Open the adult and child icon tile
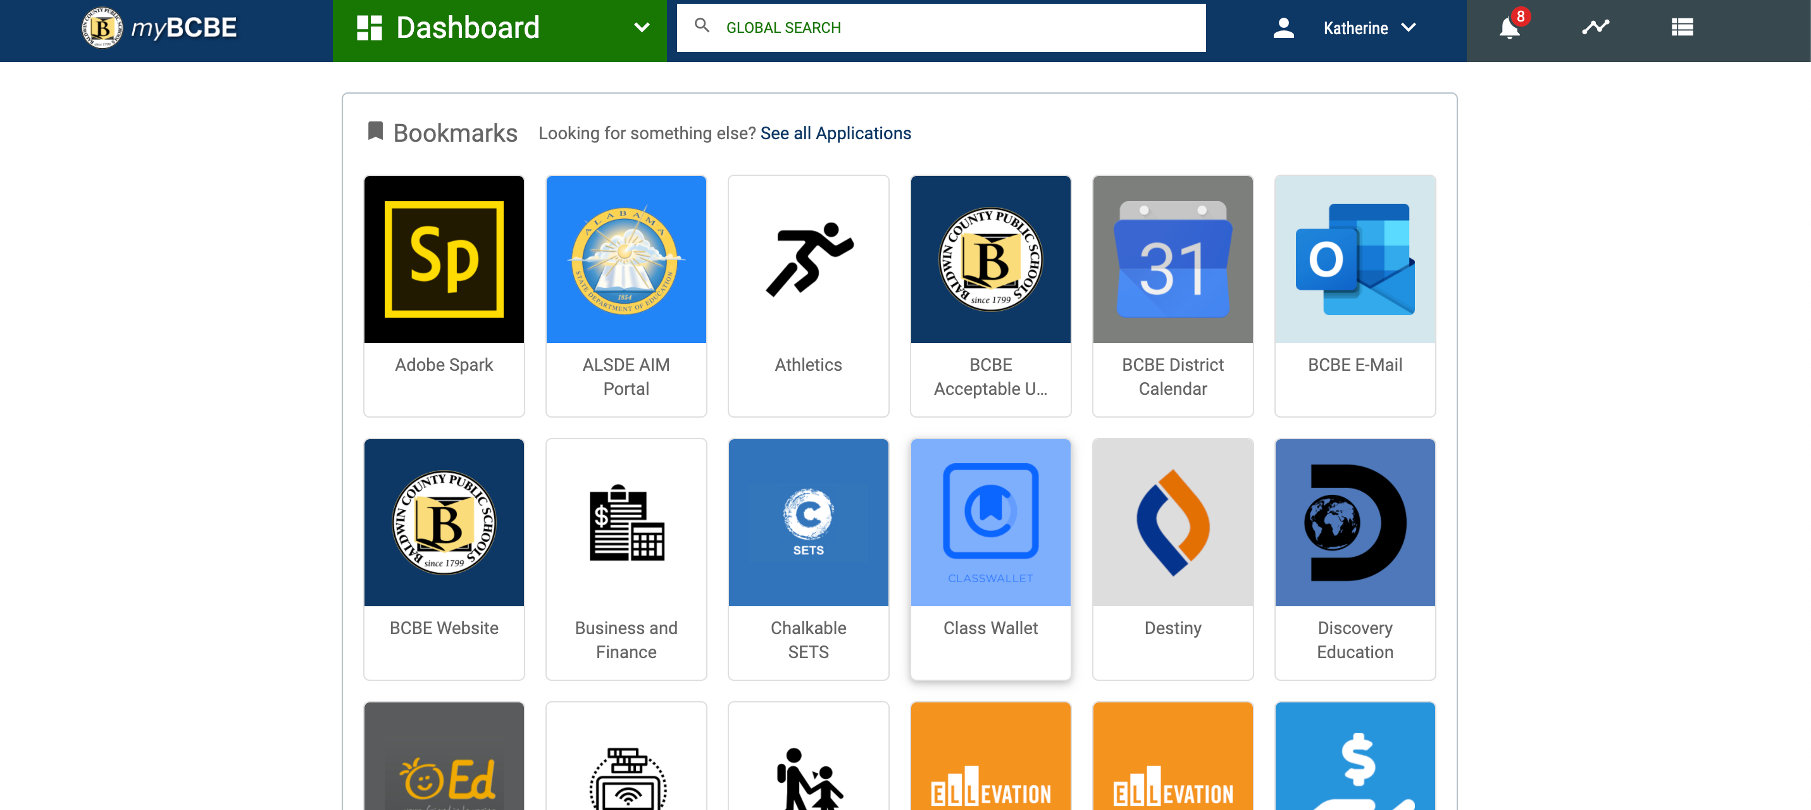 (809, 756)
